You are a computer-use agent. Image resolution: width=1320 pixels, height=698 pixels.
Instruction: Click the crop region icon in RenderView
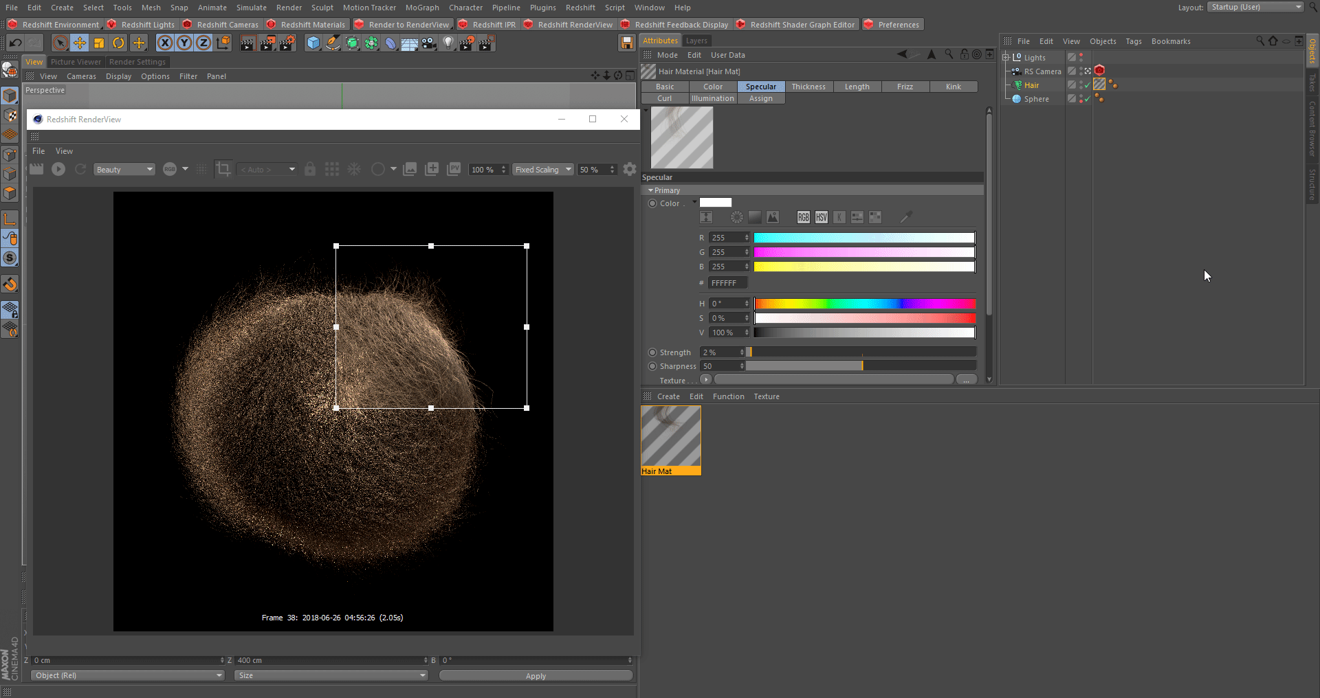pyautogui.click(x=223, y=169)
